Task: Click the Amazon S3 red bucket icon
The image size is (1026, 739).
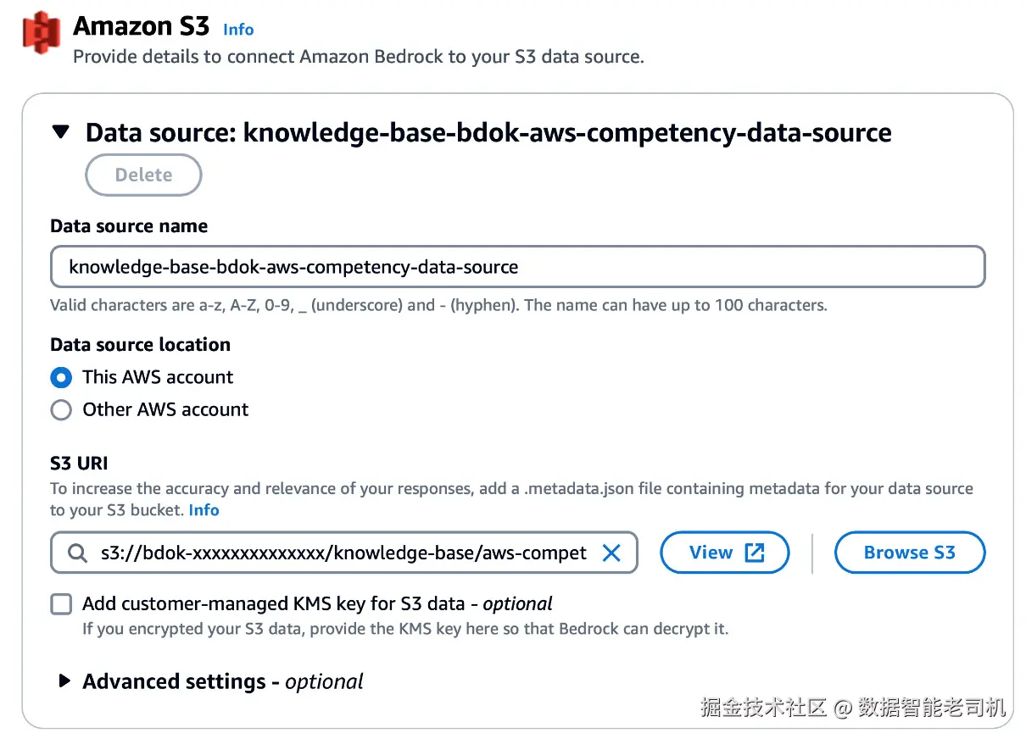Action: click(41, 33)
